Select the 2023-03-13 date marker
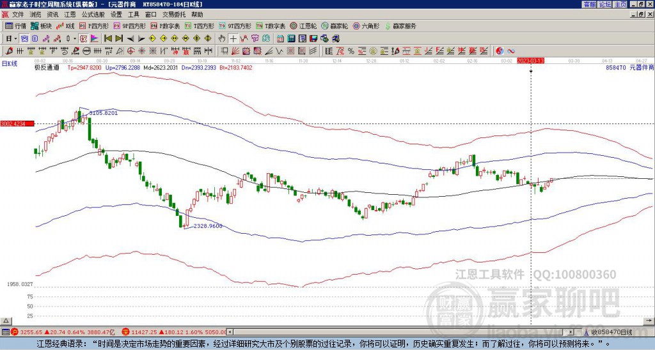 click(530, 61)
